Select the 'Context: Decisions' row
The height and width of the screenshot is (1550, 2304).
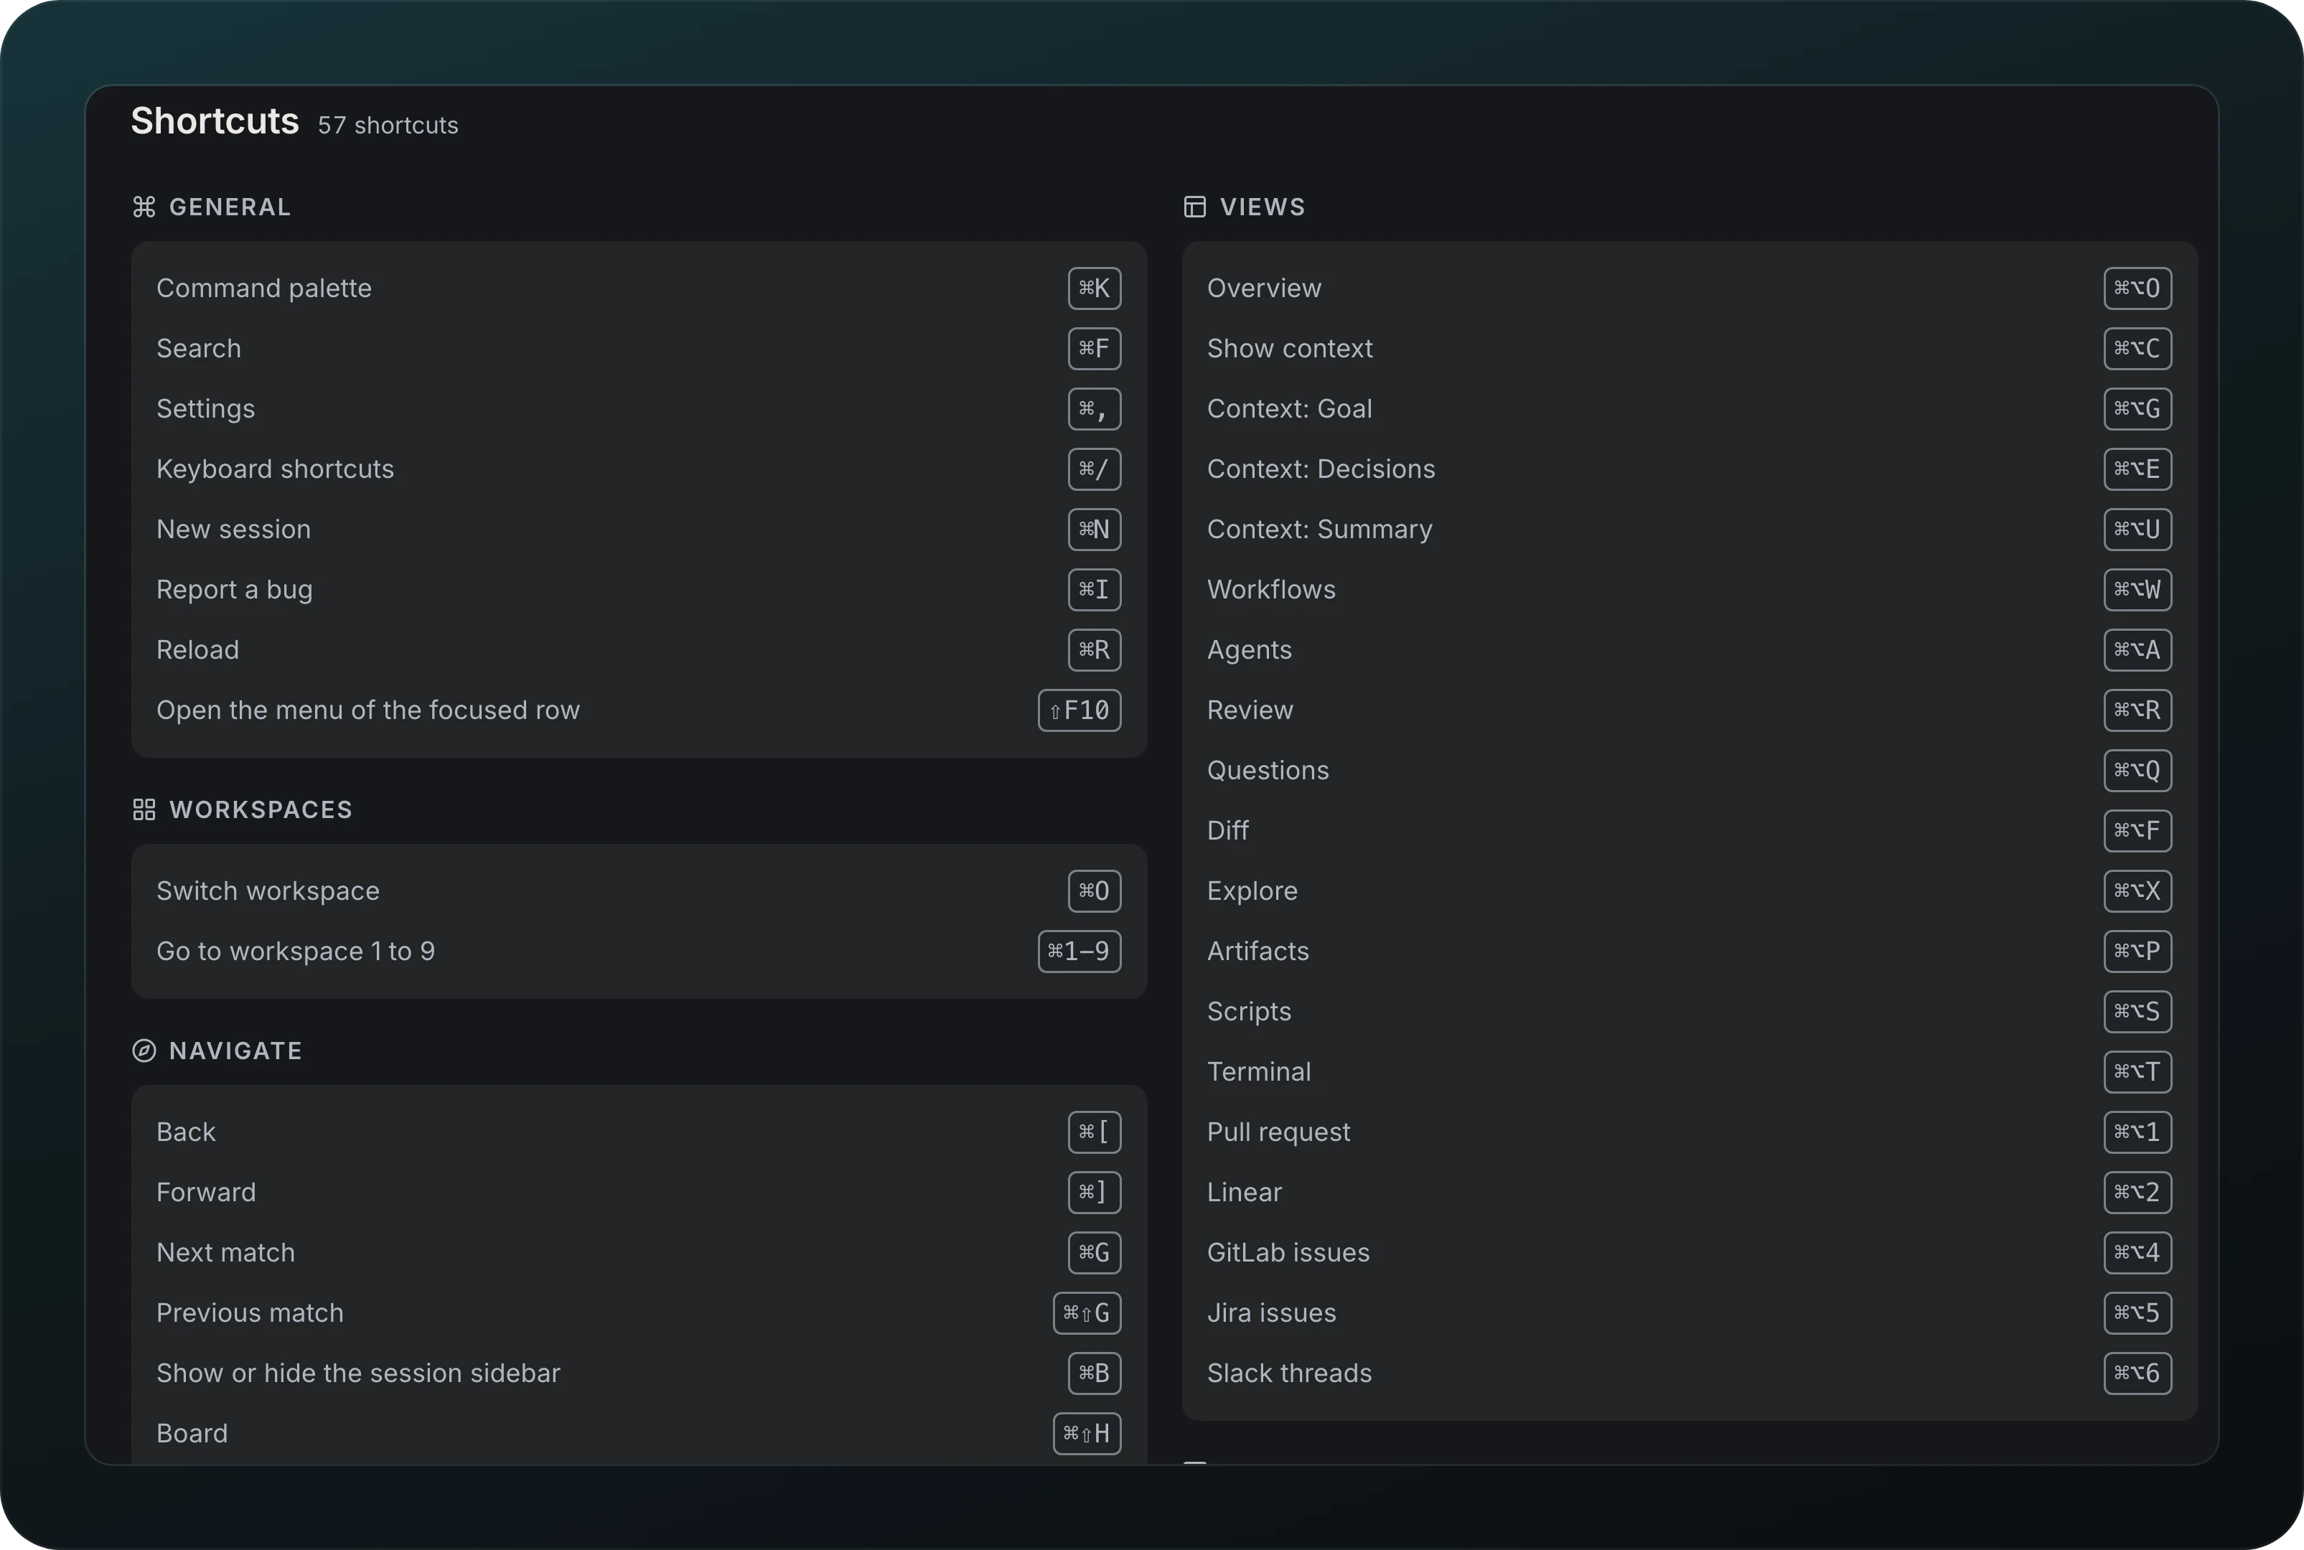pyautogui.click(x=1689, y=469)
